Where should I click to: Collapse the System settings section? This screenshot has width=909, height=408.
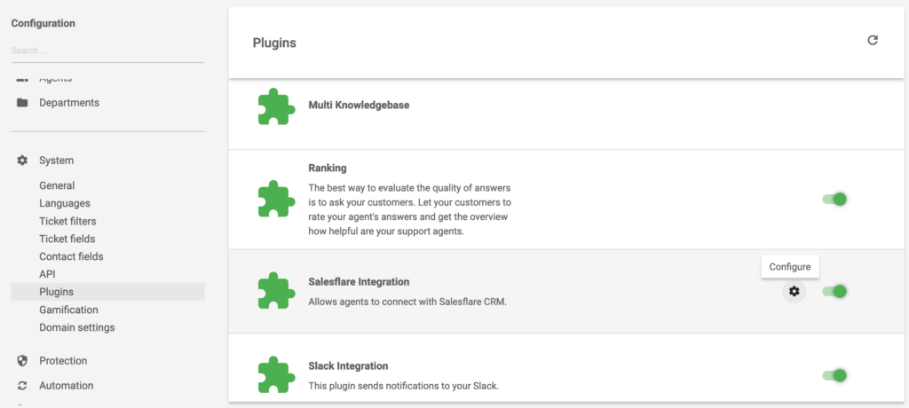point(56,161)
